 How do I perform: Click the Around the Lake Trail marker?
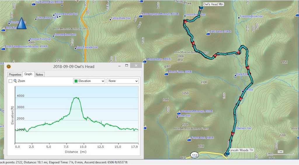click(x=54, y=15)
